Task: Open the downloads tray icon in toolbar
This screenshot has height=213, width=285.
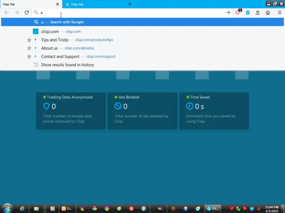Action: pyautogui.click(x=258, y=12)
